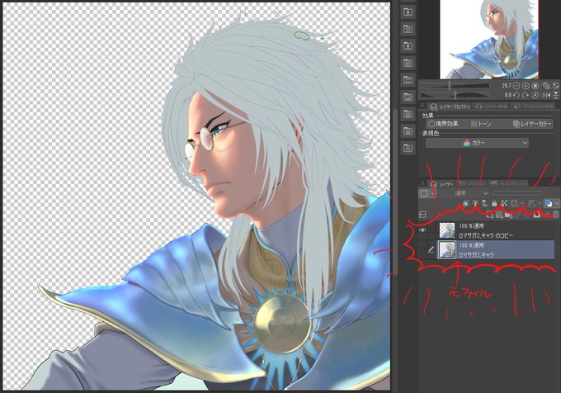
Task: Toggle lock transparent pixels
Action: [504, 203]
